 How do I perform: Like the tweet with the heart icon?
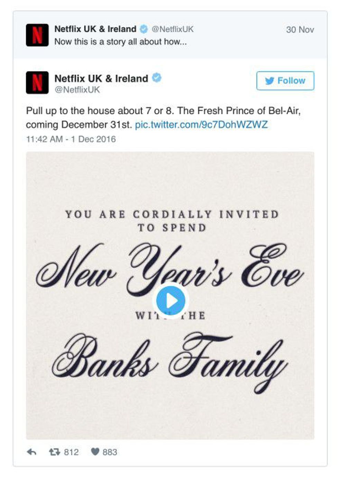click(95, 452)
